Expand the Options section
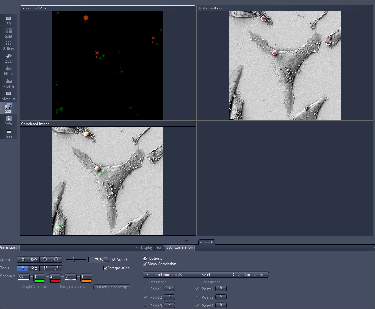Screen dimensions: 375x309 point(145,258)
